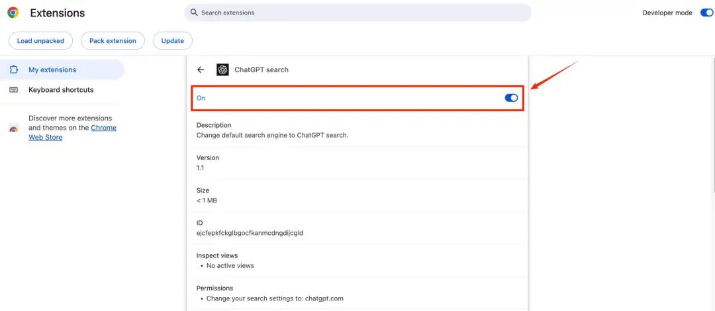
Task: Click the search magnifier icon
Action: [194, 13]
